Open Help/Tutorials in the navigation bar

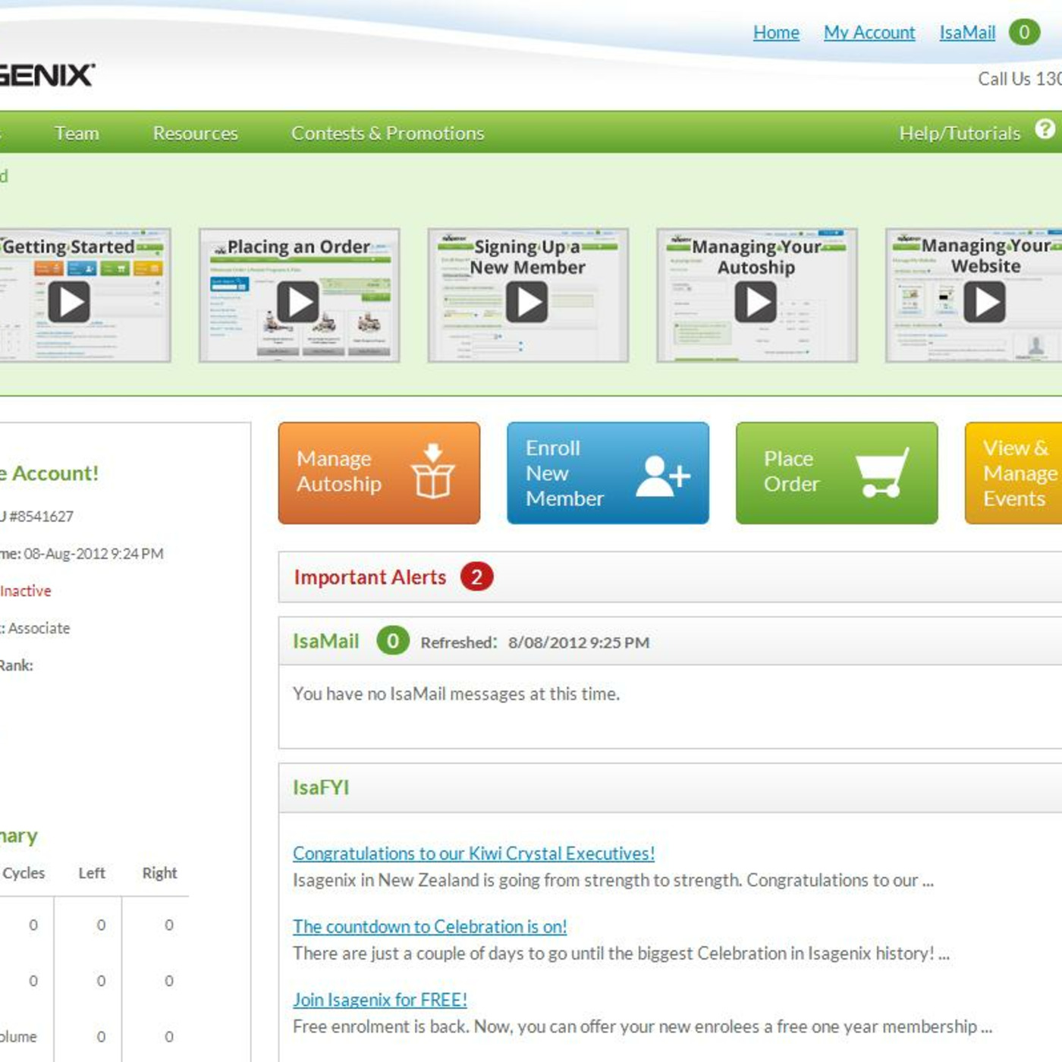click(960, 134)
